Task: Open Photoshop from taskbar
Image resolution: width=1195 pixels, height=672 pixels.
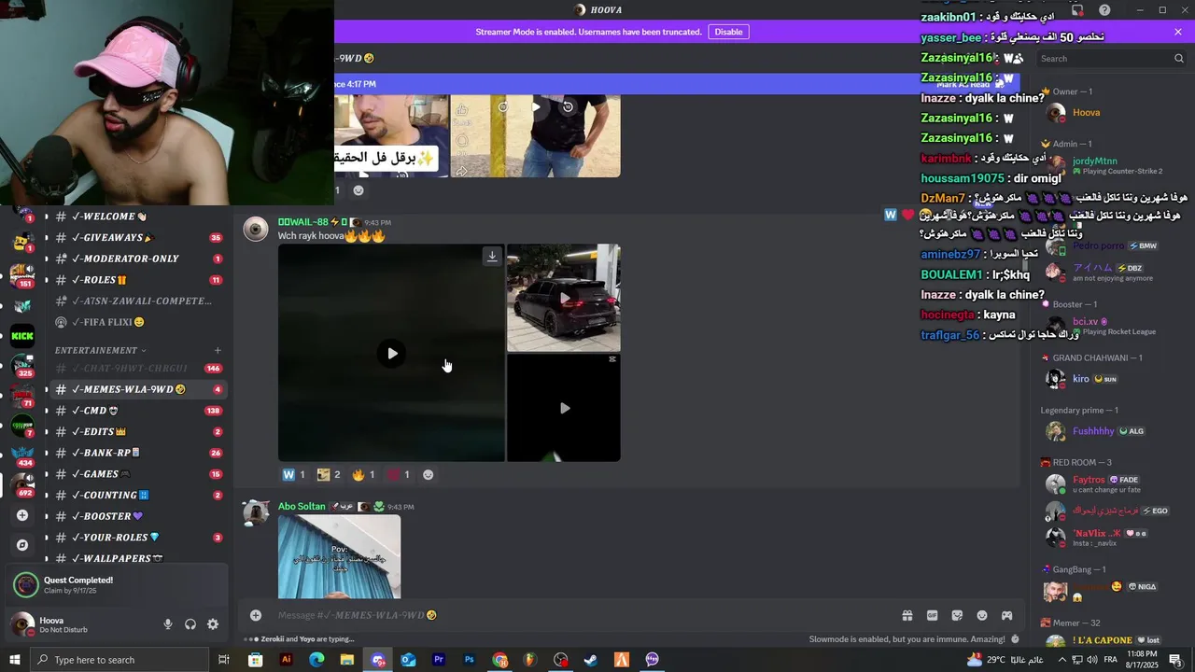Action: (x=470, y=660)
